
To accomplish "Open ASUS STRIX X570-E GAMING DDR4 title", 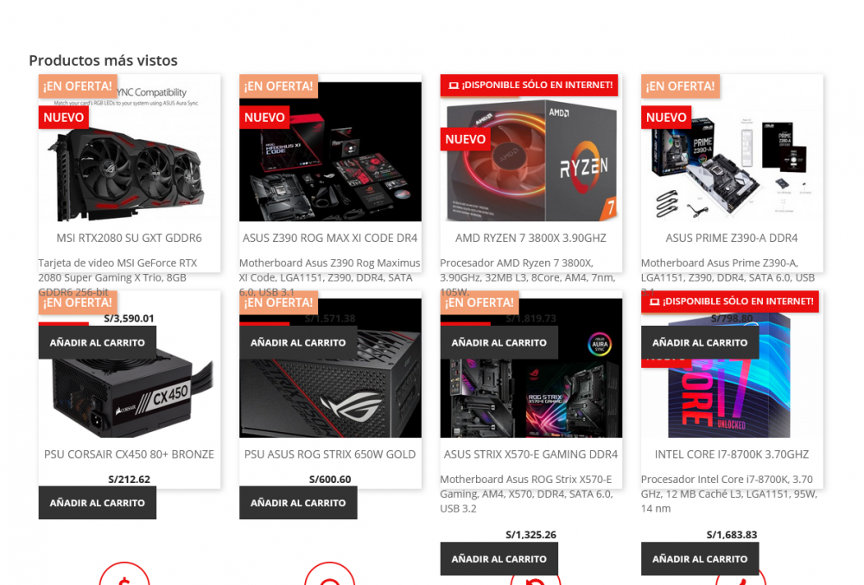I will point(530,455).
